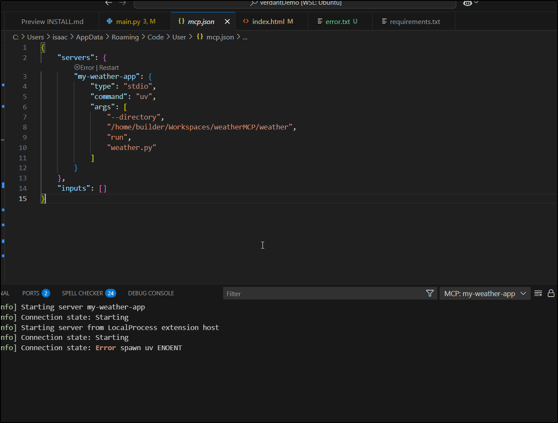Click the JSON braces icon in breadcrumb
This screenshot has height=423, width=558.
(200, 37)
